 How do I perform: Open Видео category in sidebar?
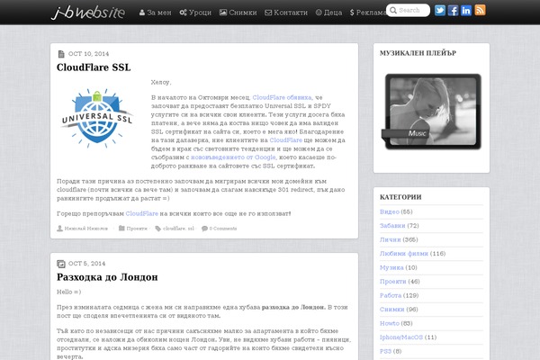390,211
